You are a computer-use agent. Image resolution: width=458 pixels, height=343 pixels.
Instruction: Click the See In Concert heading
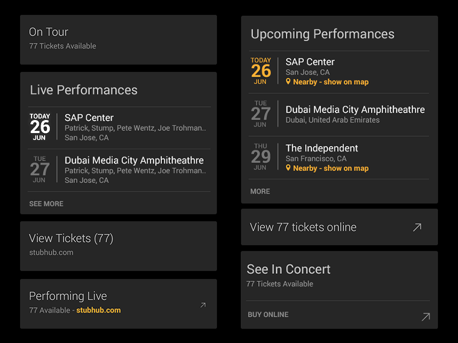(289, 269)
